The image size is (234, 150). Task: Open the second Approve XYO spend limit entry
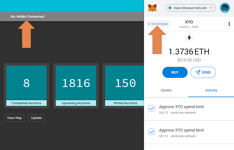point(189,133)
